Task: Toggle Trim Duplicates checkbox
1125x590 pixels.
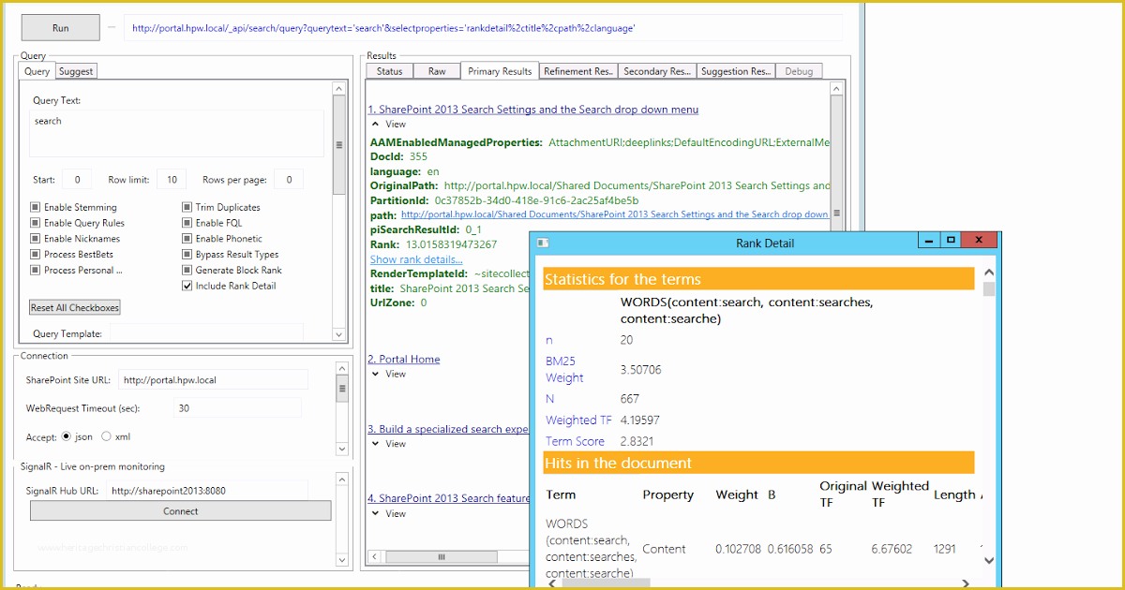Action: [187, 207]
